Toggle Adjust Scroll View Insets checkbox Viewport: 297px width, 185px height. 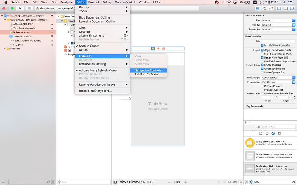point(262,50)
